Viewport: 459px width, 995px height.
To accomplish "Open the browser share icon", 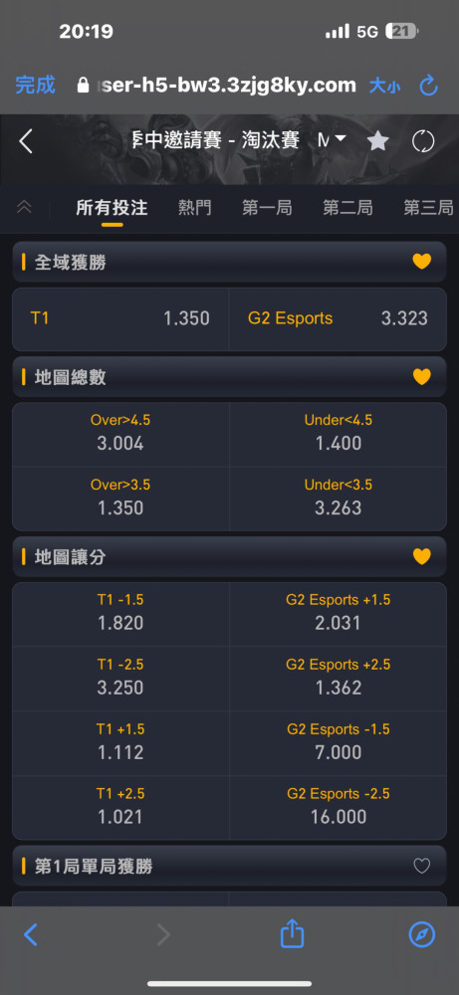I will click(x=292, y=934).
